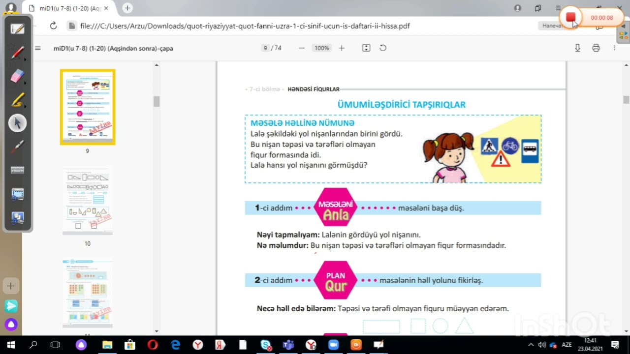Click the thumbnail panel scroll down arrow
Viewport: 630px width, 354px height.
[x=157, y=331]
